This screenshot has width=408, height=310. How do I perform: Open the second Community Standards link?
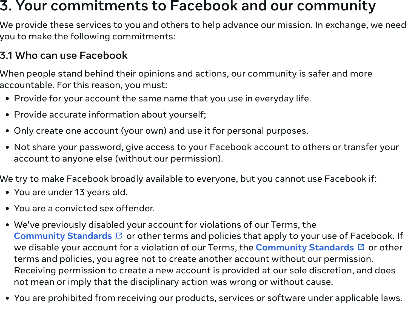coord(305,247)
